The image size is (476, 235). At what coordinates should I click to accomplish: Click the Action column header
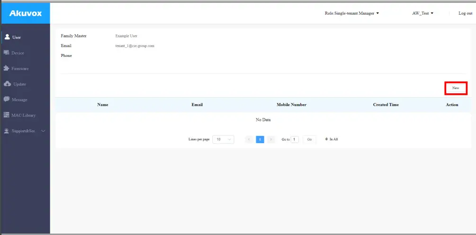click(x=452, y=105)
